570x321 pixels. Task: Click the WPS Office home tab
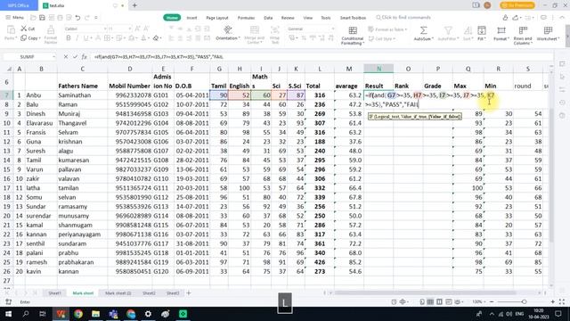click(x=19, y=5)
